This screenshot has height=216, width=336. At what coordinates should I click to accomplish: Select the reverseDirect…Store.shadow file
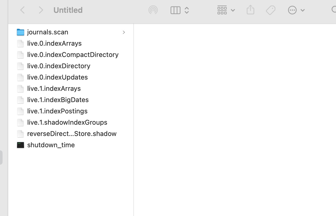[x=72, y=134]
